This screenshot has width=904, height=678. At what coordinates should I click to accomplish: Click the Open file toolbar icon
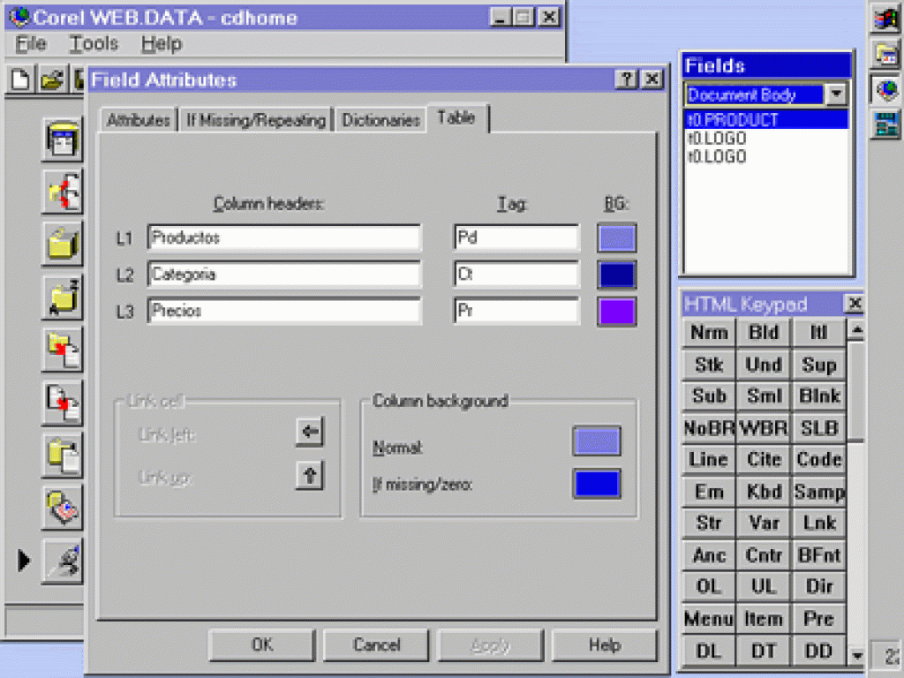point(51,80)
